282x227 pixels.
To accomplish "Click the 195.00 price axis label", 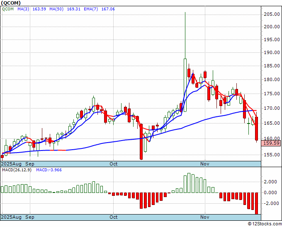I will [x=272, y=39].
